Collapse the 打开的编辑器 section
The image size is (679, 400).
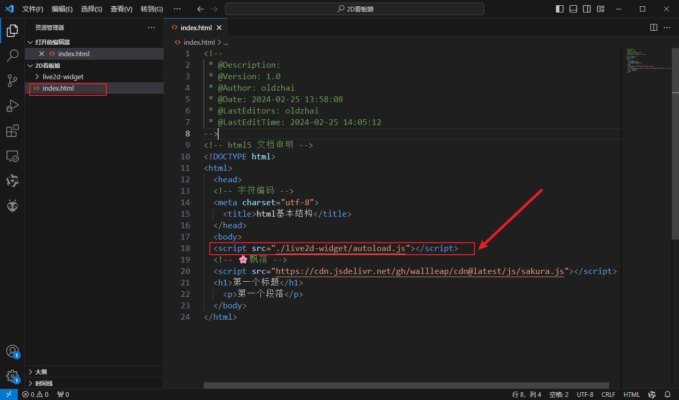[x=94, y=42]
